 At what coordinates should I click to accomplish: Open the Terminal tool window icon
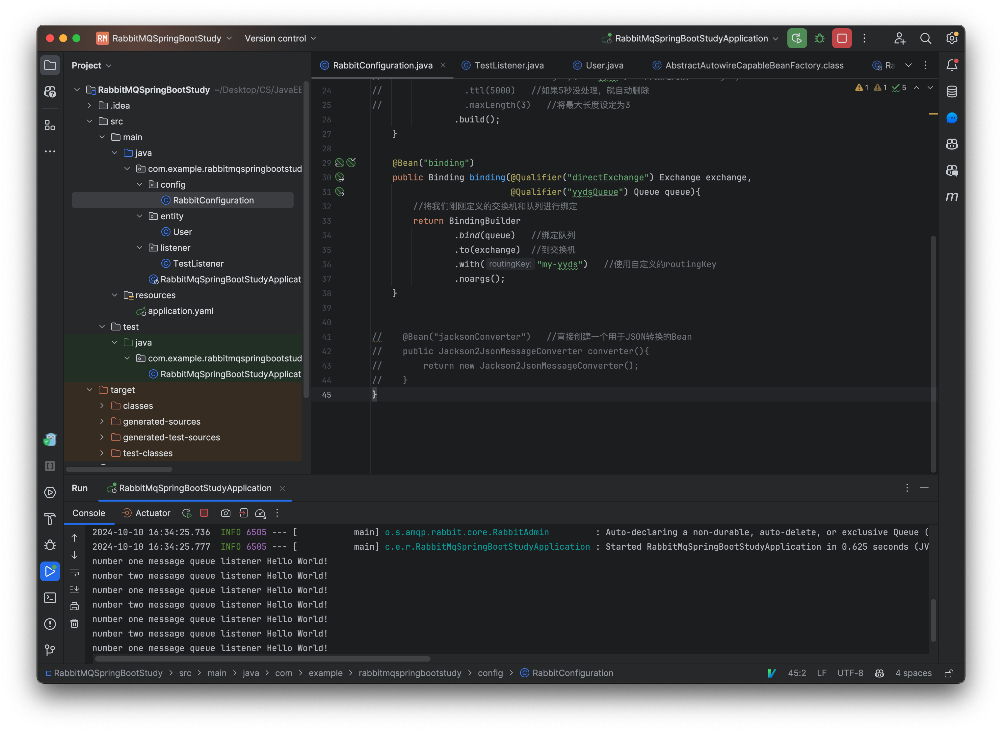[50, 598]
